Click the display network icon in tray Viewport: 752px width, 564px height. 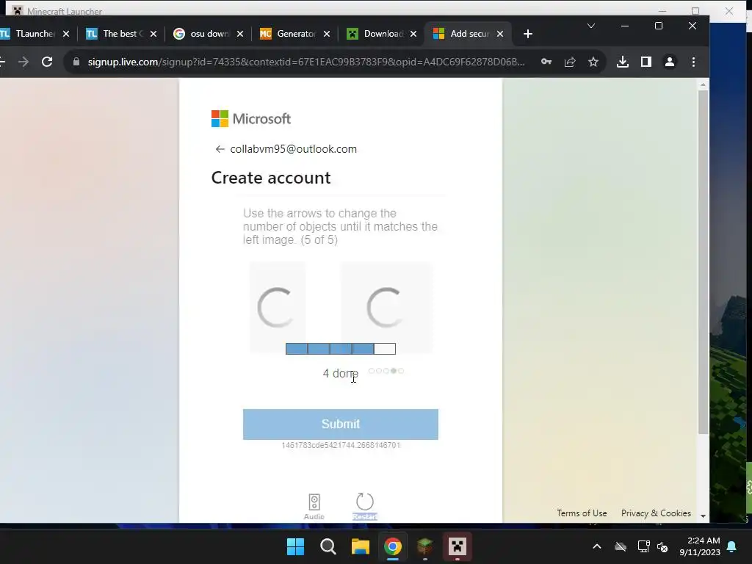click(643, 546)
